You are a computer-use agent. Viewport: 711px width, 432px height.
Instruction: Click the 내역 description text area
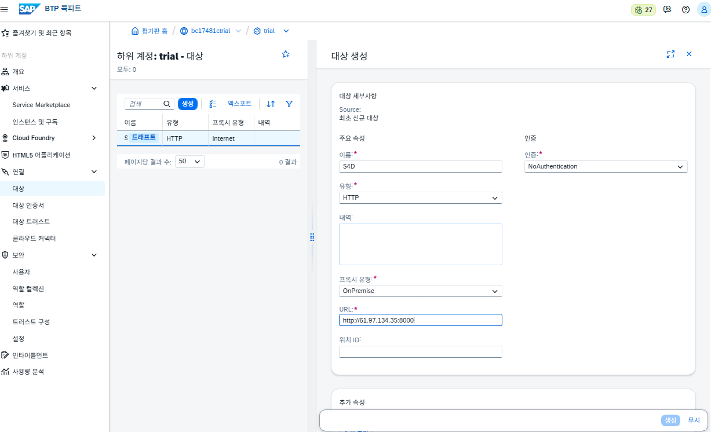pyautogui.click(x=421, y=244)
